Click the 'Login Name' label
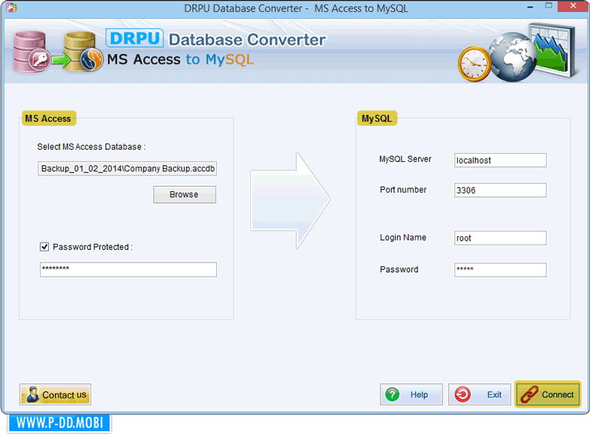 [x=402, y=238]
